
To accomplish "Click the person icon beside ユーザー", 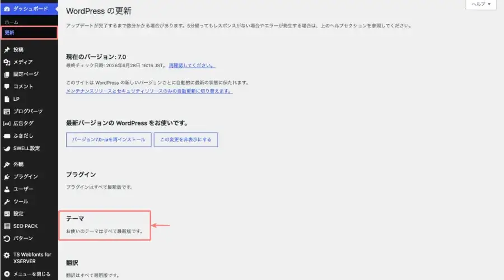I will point(7,189).
